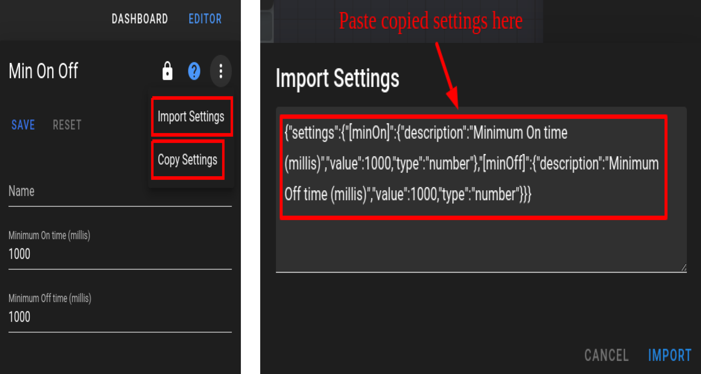
Task: Click the Import Settings dialog heading
Action: pyautogui.click(x=337, y=79)
